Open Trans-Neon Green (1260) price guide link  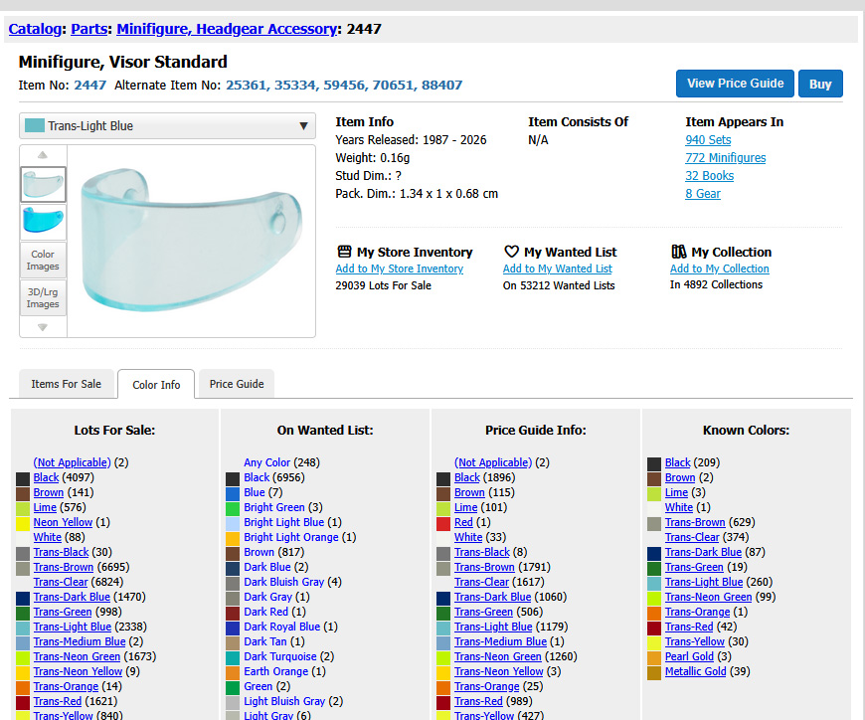497,656
